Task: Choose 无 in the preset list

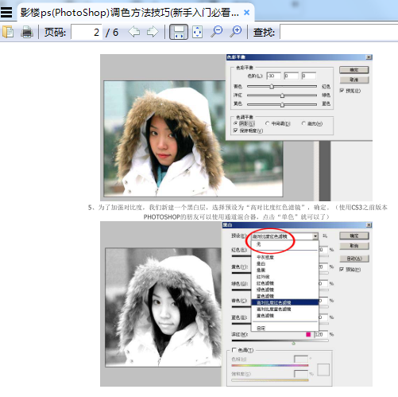Action: click(x=284, y=244)
